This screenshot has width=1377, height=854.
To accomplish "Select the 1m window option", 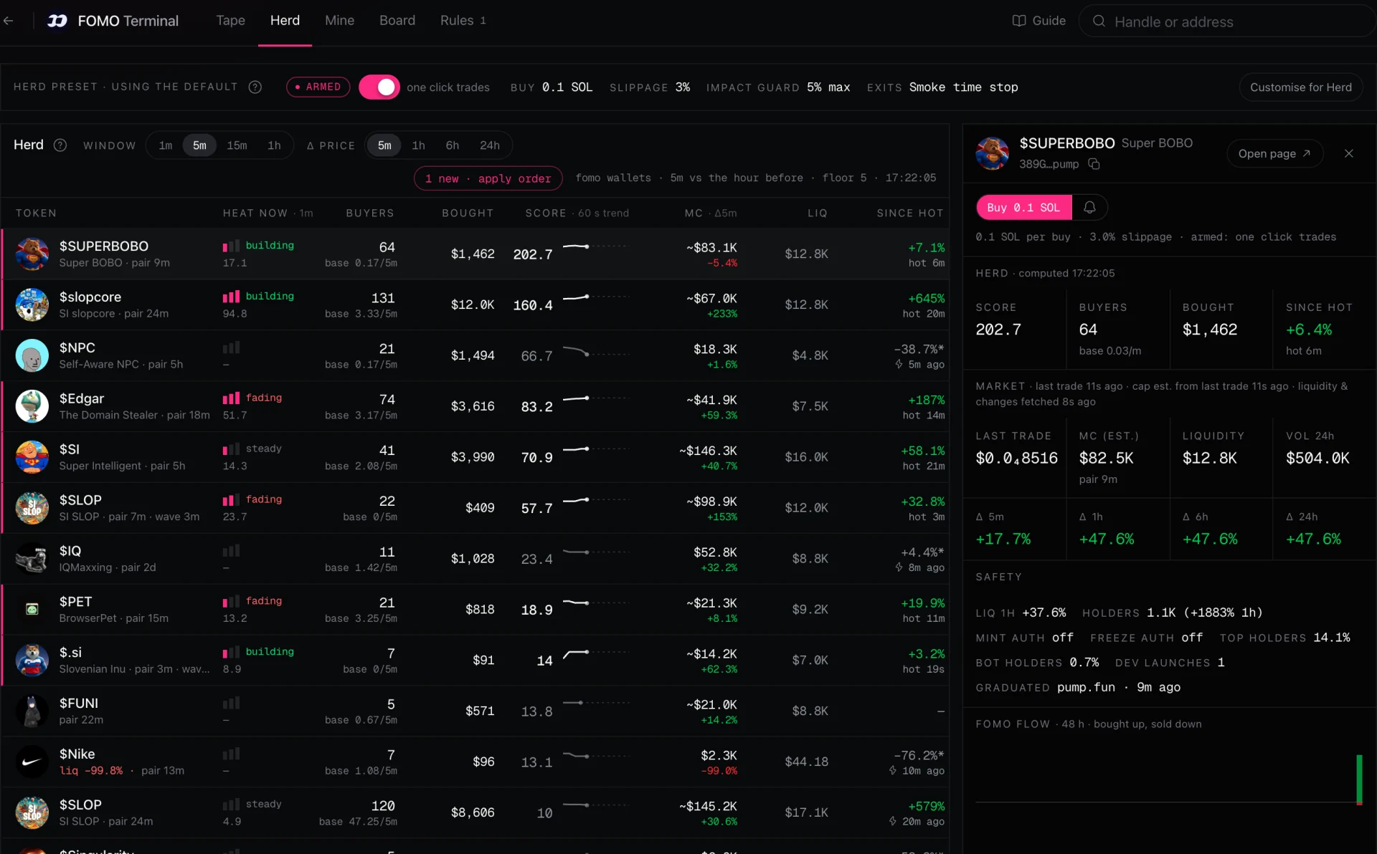I will tap(166, 145).
